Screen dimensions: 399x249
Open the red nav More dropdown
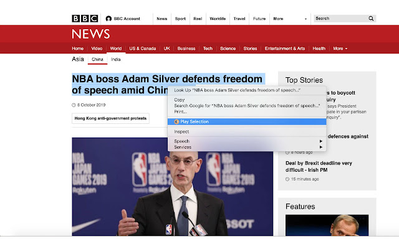[340, 49]
